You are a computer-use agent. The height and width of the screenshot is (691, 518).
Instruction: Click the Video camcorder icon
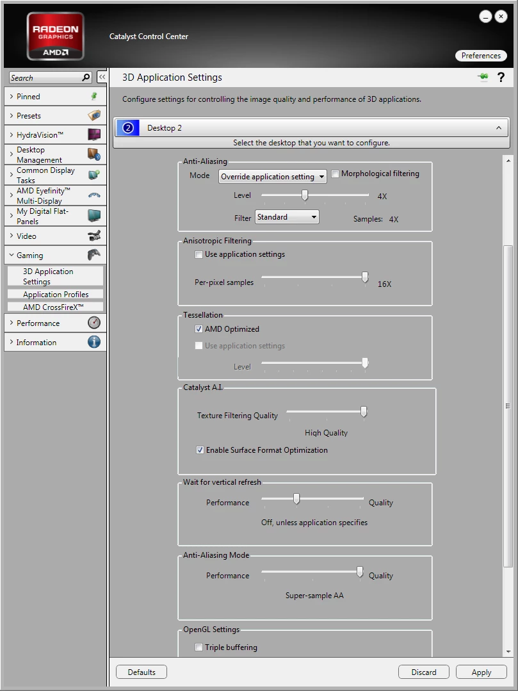click(94, 236)
